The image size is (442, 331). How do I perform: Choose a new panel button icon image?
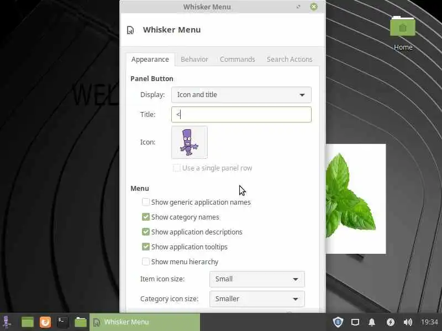(x=190, y=142)
